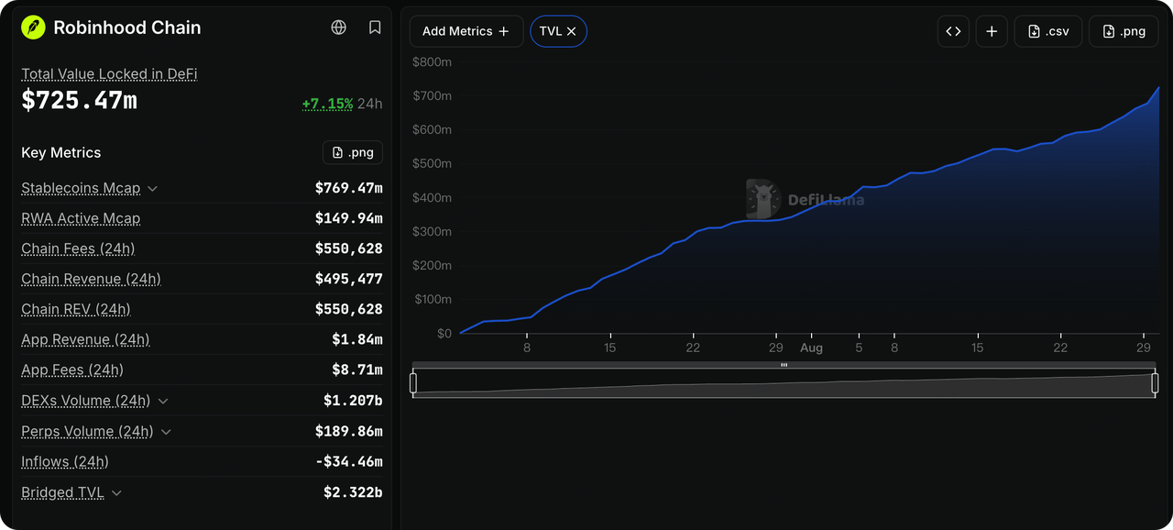Viewport: 1173px width, 530px height.
Task: Click the RWA Active Mcap label
Action: click(81, 218)
